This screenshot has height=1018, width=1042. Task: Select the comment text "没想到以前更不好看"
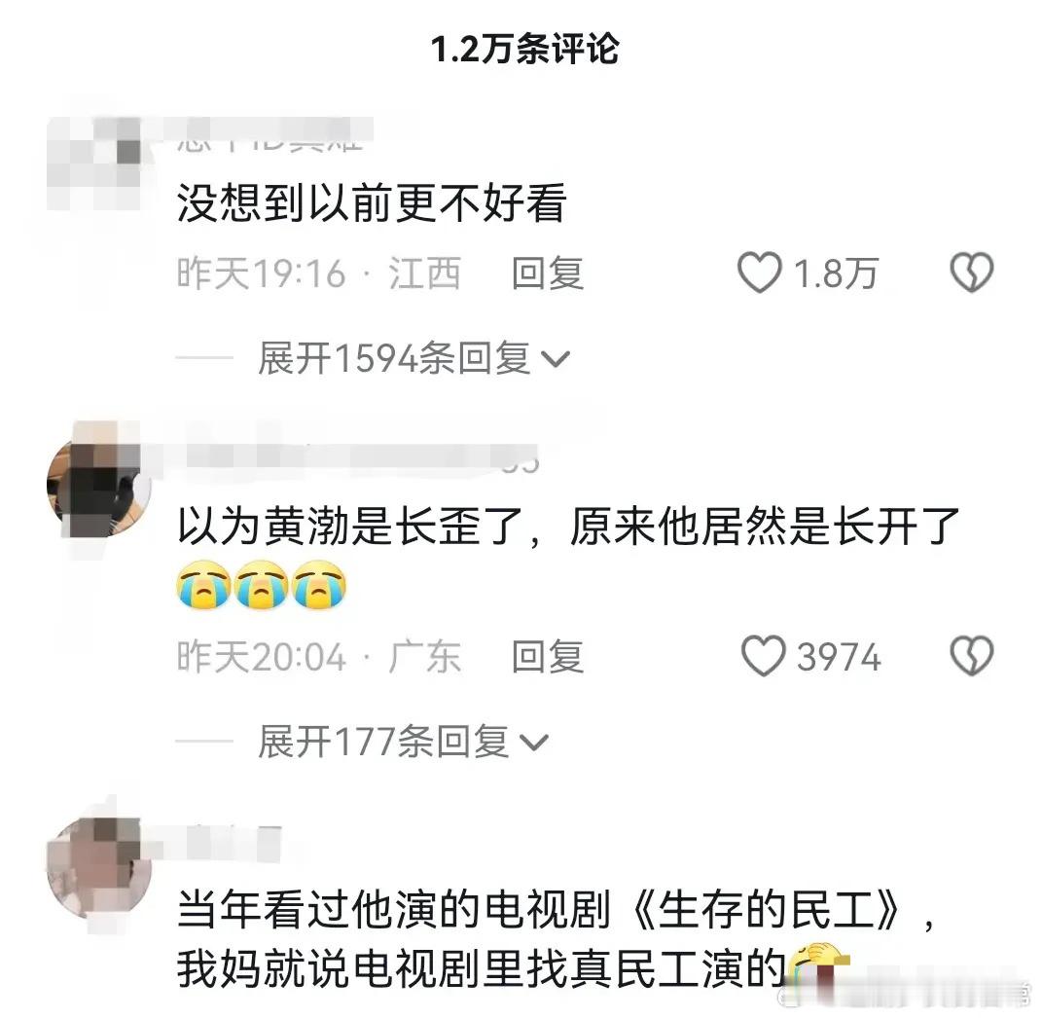[372, 202]
